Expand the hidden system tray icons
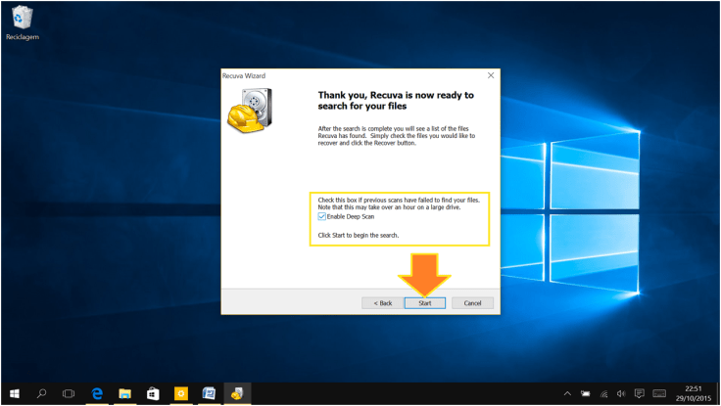This screenshot has height=406, width=721. [568, 393]
